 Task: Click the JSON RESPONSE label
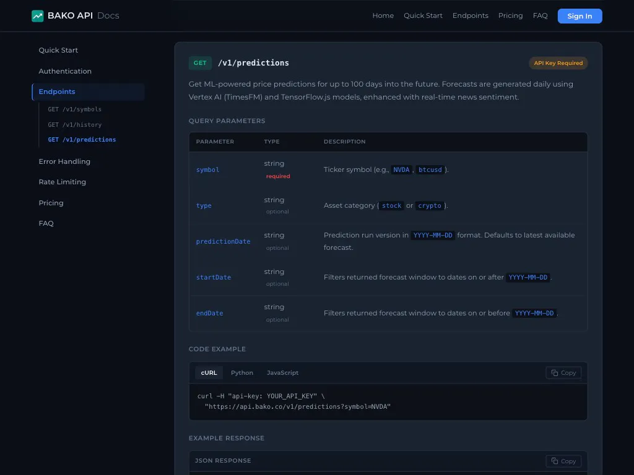[223, 460]
